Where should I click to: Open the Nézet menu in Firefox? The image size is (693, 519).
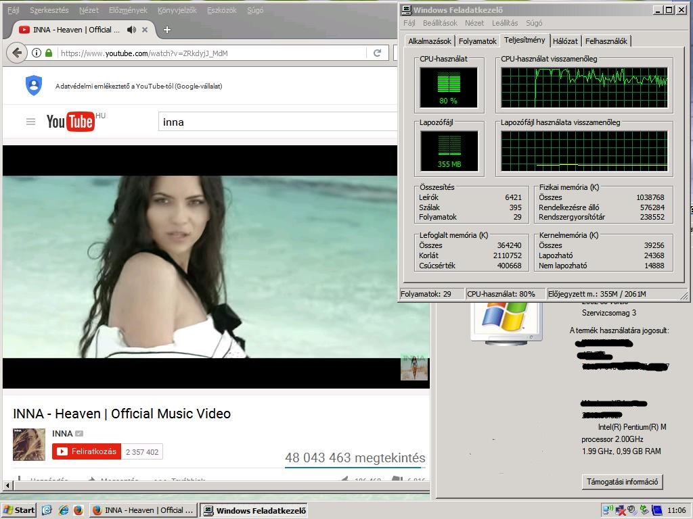[89, 9]
